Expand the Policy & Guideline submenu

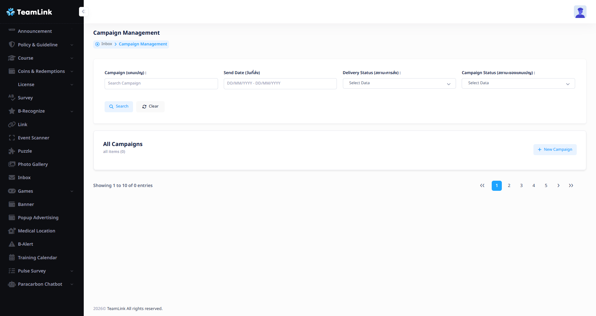[72, 45]
